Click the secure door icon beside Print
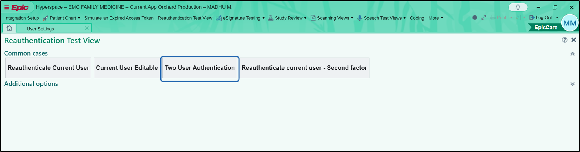Image resolution: width=580 pixels, height=152 pixels. pyautogui.click(x=518, y=17)
